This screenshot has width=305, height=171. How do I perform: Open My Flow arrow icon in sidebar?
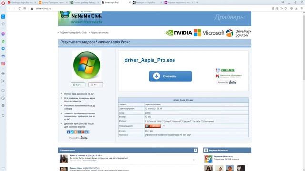tap(3, 81)
